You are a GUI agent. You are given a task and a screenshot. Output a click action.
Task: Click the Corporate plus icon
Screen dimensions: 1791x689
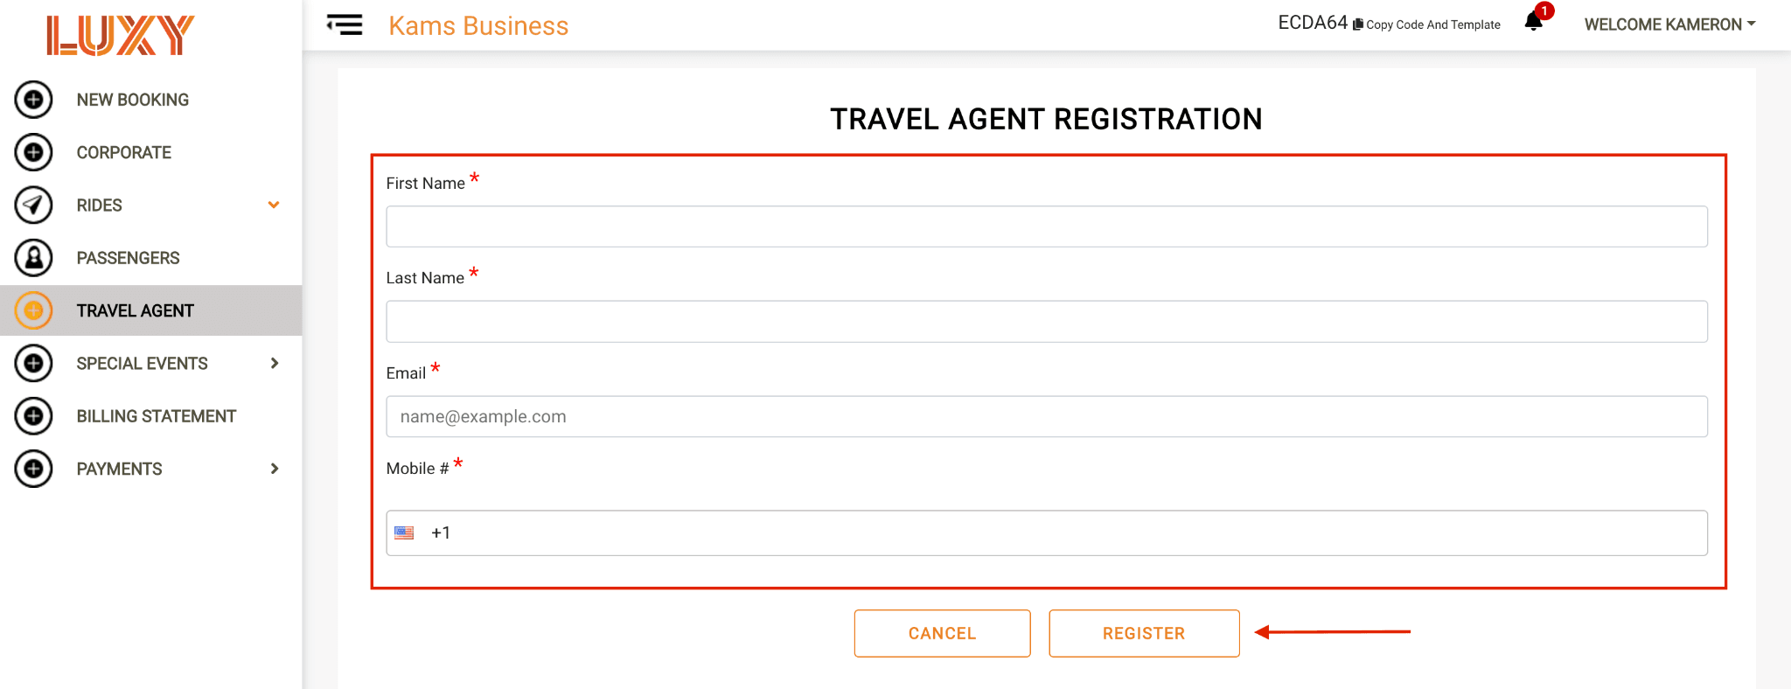(x=33, y=152)
